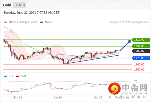The height and width of the screenshot is (102, 151).
Task: Click the MA 20 + Bollinger Bands red legend swatch
Action: point(5,22)
